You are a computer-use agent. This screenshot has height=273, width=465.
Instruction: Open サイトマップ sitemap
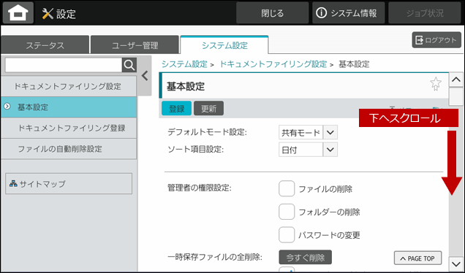(69, 183)
